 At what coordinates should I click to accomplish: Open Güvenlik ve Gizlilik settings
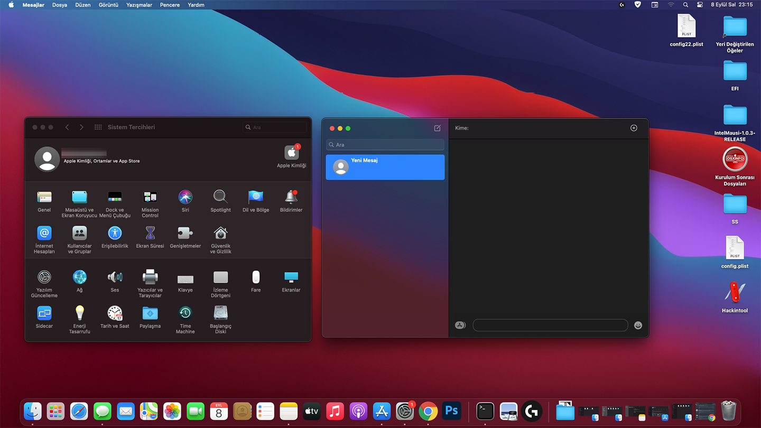220,234
